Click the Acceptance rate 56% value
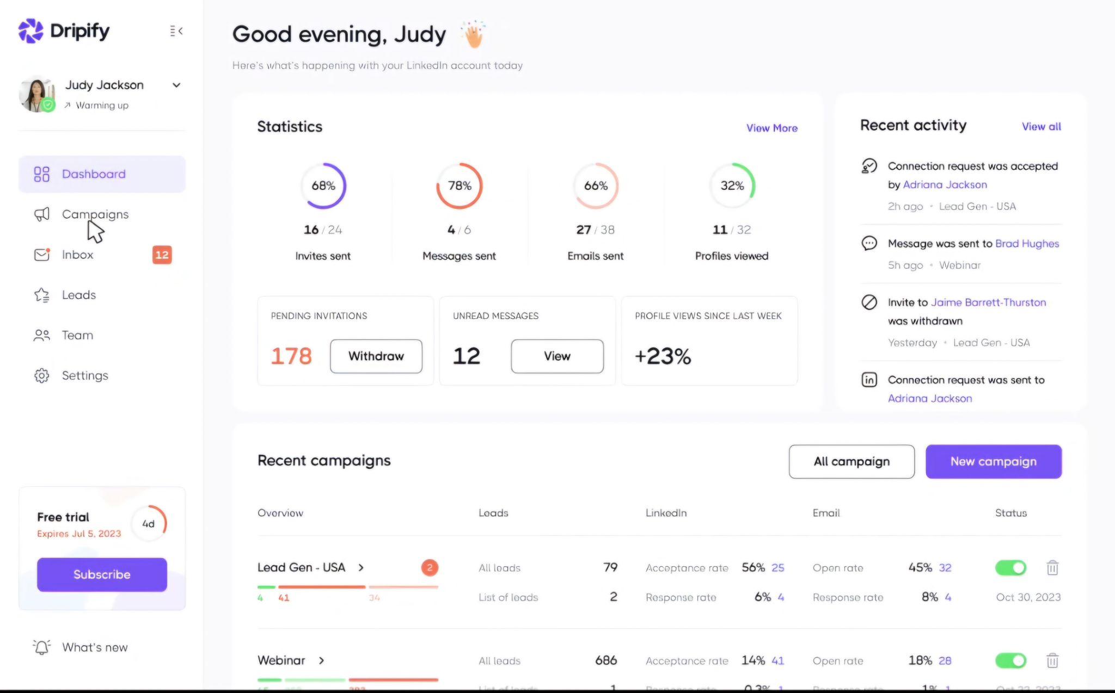The height and width of the screenshot is (693, 1115). pos(753,567)
